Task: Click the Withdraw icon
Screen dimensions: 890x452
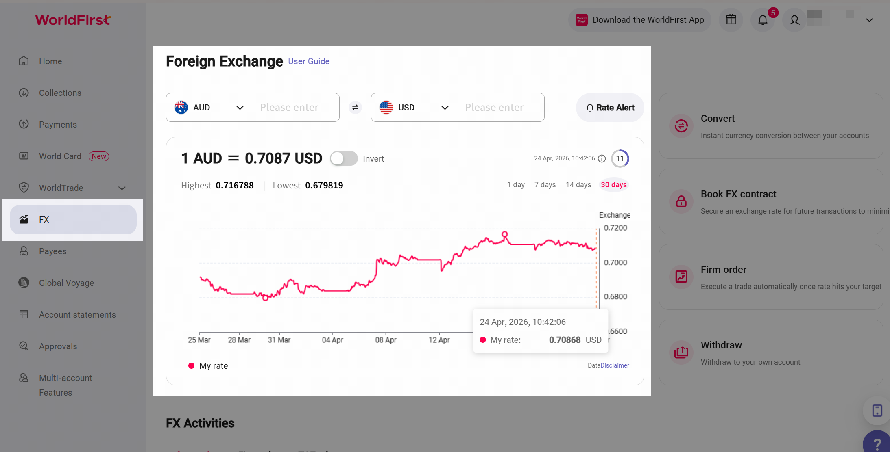Action: 681,353
